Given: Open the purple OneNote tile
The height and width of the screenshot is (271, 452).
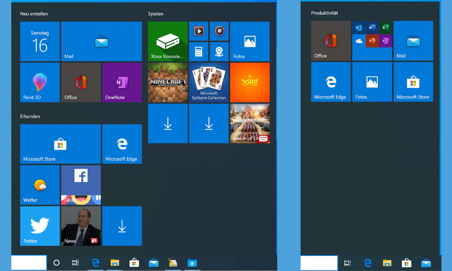Looking at the screenshot, I should click(x=122, y=82).
